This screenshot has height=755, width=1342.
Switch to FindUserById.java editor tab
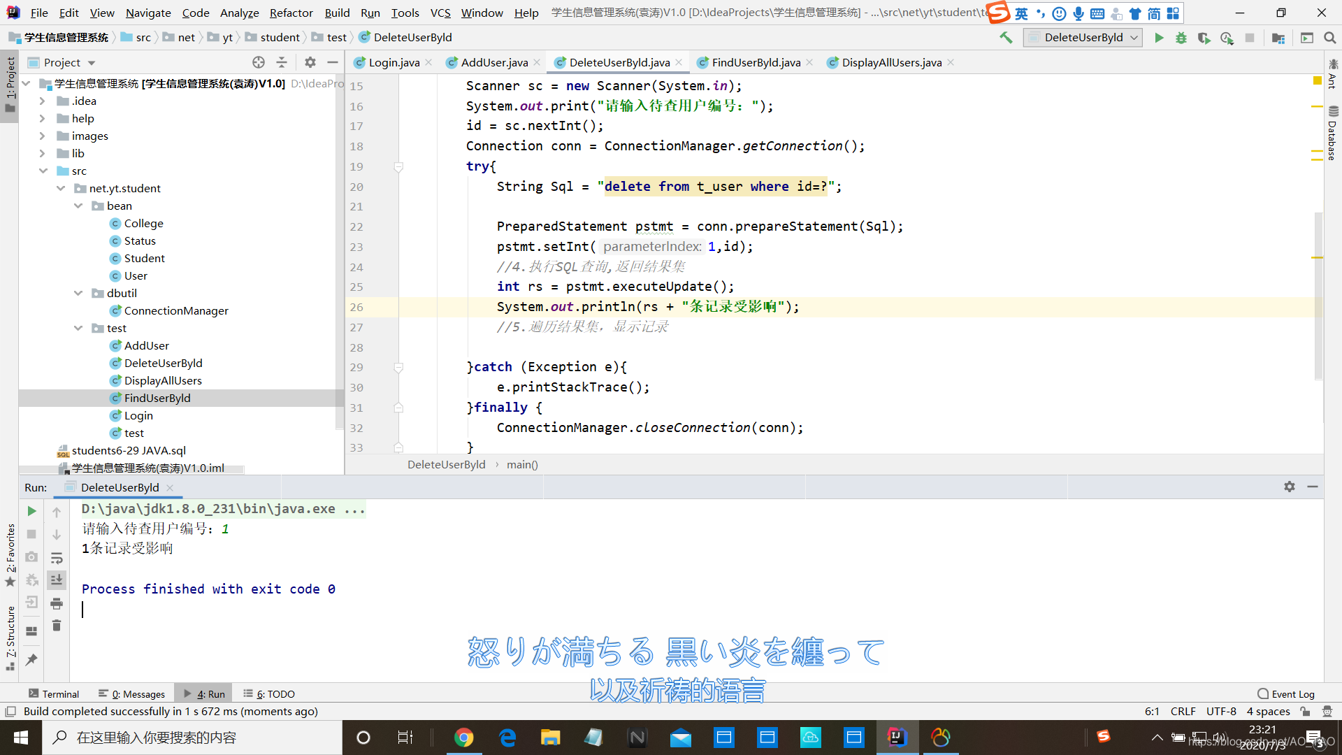[x=756, y=62]
